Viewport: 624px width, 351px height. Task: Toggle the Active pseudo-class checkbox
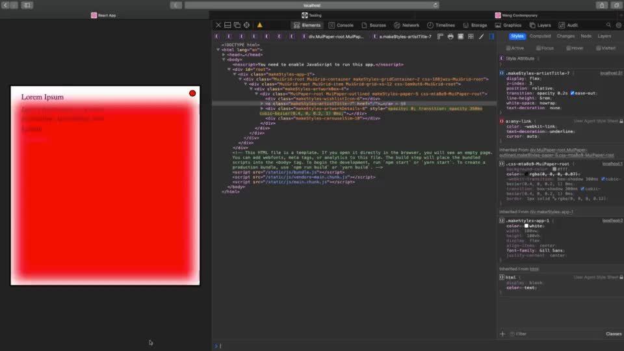[x=508, y=48]
